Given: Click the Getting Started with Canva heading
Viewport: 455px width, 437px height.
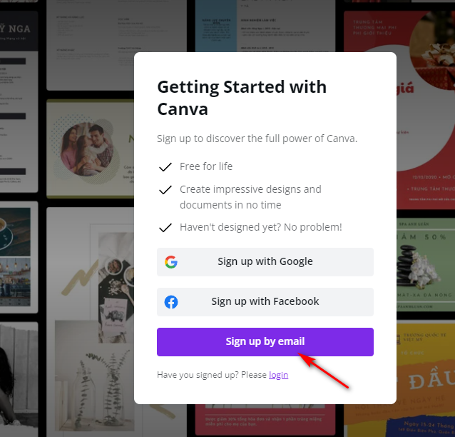Looking at the screenshot, I should tap(242, 98).
